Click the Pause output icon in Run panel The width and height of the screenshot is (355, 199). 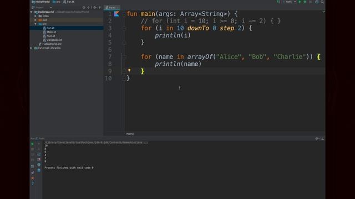[32, 154]
